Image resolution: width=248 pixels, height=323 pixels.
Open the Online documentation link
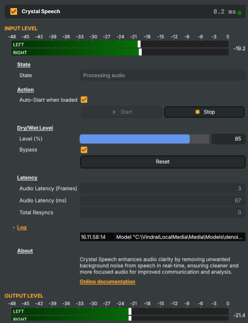[x=107, y=282]
